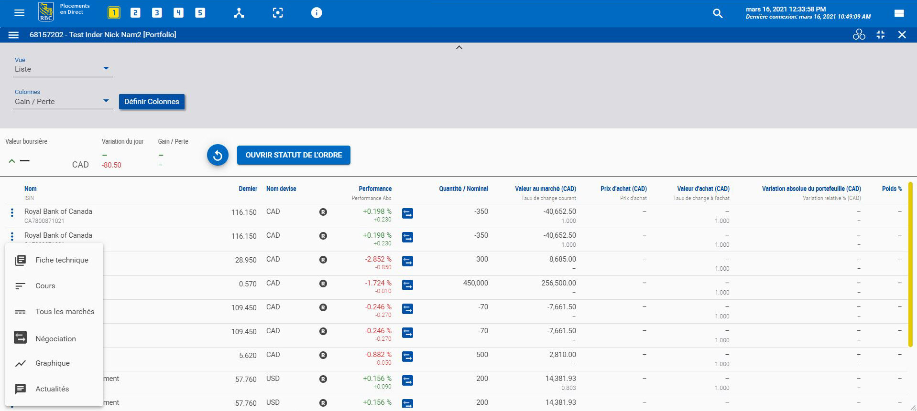Sort by Variation absolue du portefeuille header
Viewport: 917px width, 411px height.
811,189
